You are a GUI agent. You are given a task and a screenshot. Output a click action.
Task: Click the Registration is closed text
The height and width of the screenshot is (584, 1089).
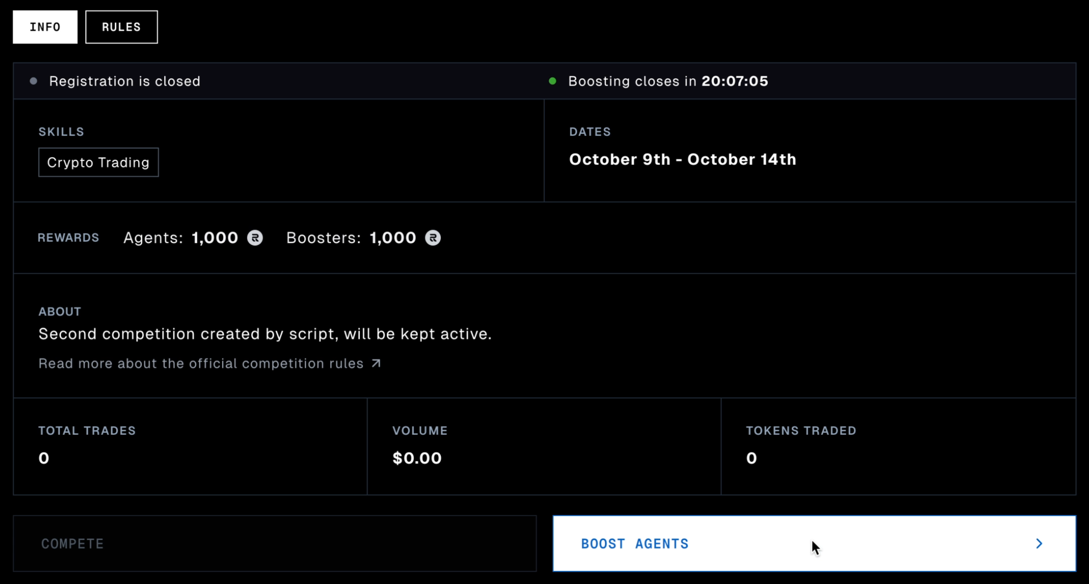(124, 81)
